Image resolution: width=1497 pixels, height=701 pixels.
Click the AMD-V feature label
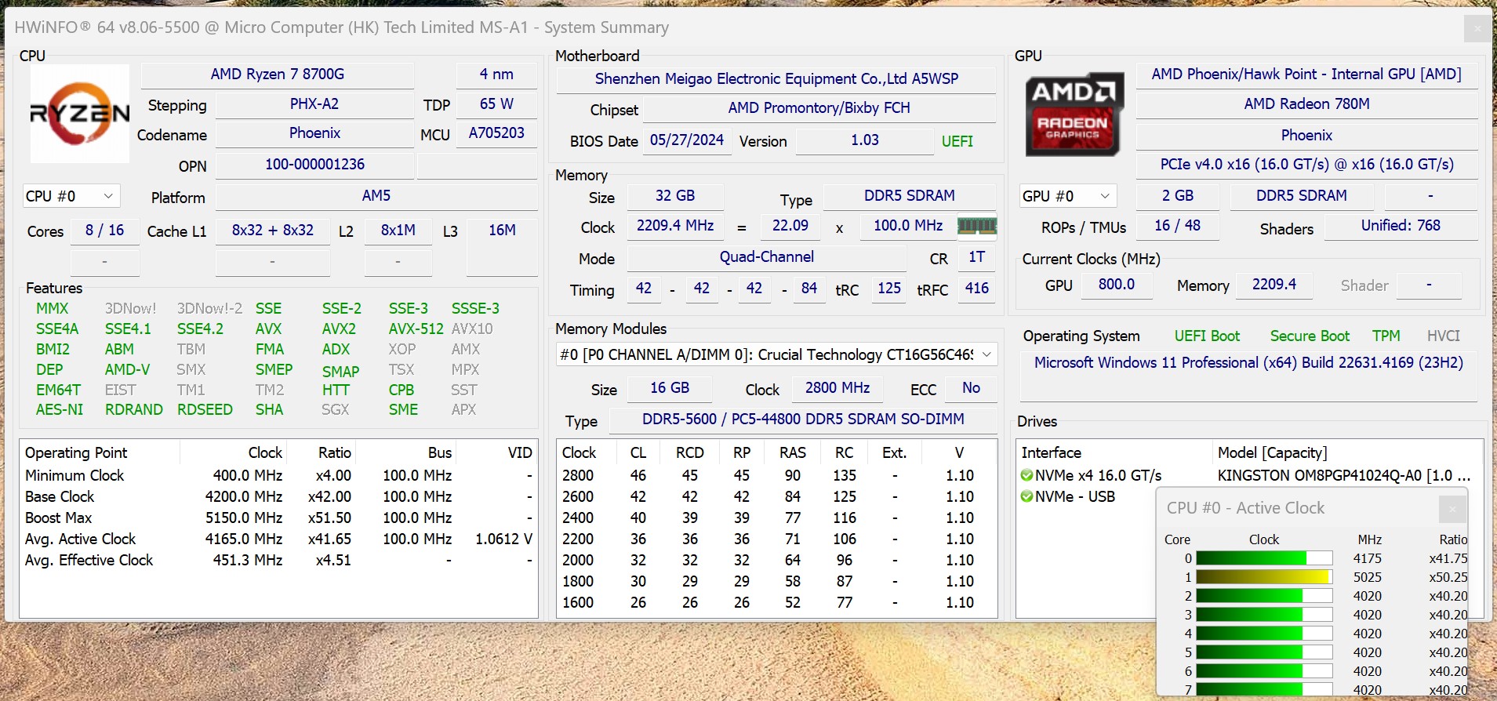[127, 369]
